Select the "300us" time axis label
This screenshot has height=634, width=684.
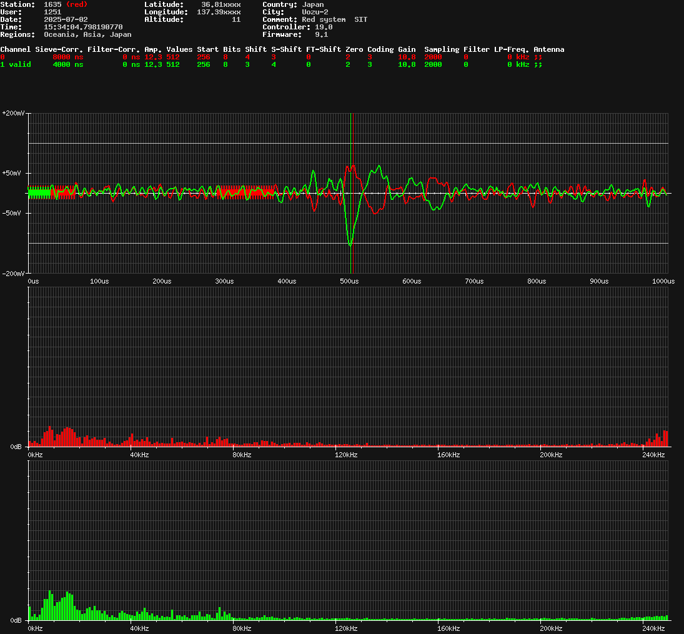pyautogui.click(x=224, y=281)
